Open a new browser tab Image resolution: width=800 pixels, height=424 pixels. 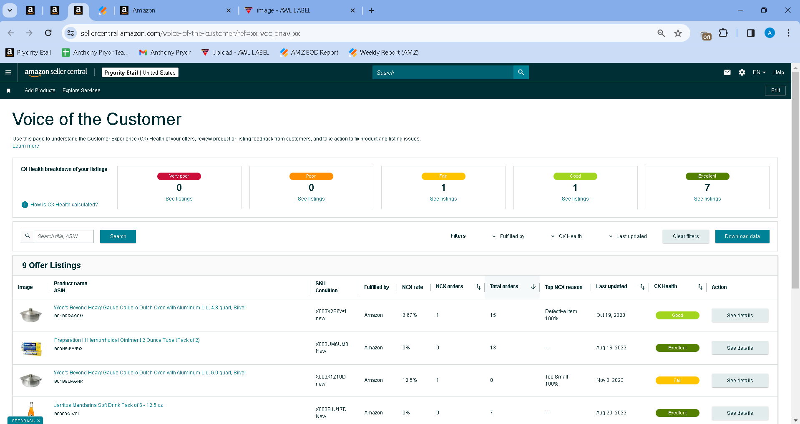(371, 10)
